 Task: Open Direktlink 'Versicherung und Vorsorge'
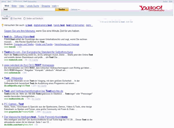point(67,45)
